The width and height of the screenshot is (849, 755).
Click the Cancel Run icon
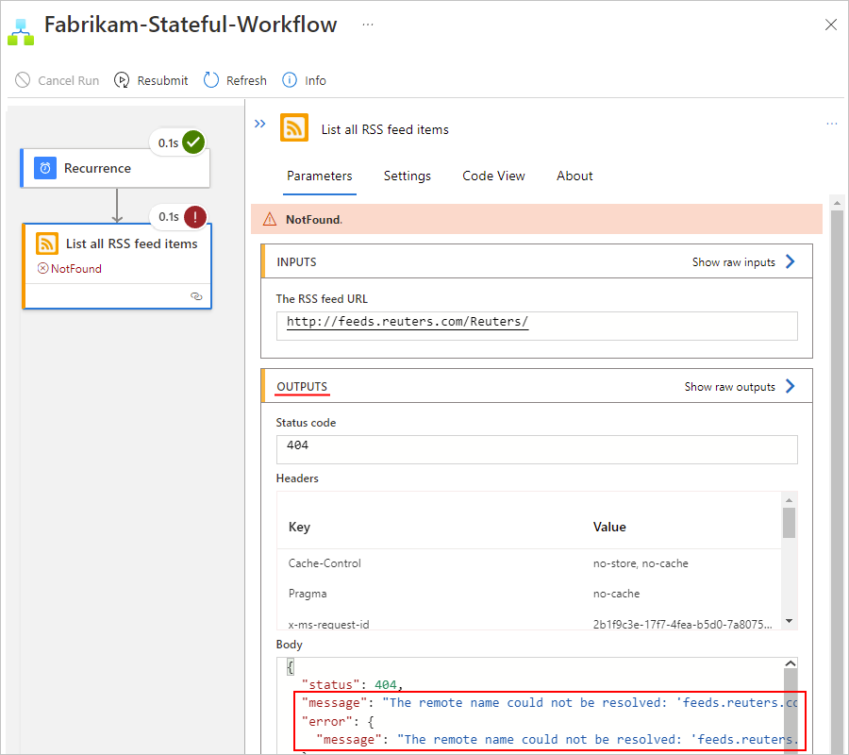click(23, 80)
